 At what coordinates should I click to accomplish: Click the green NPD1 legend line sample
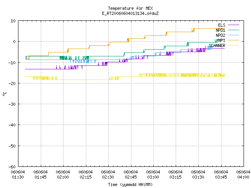[x=233, y=30]
